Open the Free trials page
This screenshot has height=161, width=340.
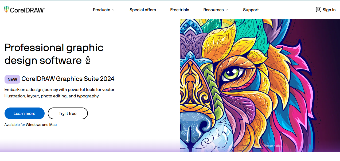click(x=179, y=10)
